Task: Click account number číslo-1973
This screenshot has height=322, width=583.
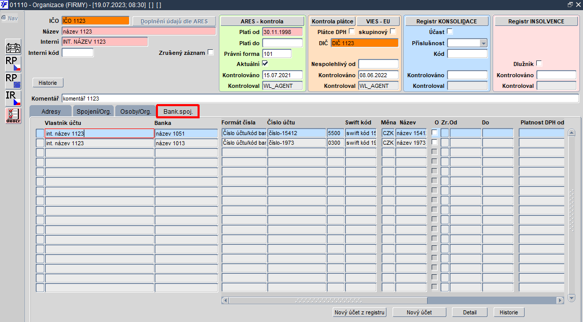Action: (x=297, y=142)
